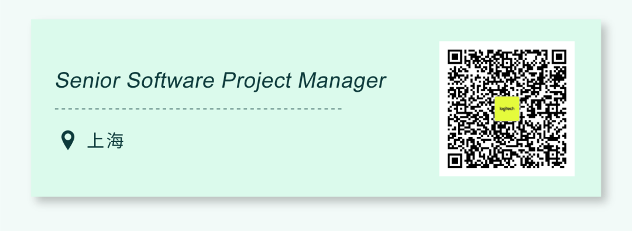Click the 上 character
Viewport: 632px width, 231px height.
pyautogui.click(x=95, y=141)
